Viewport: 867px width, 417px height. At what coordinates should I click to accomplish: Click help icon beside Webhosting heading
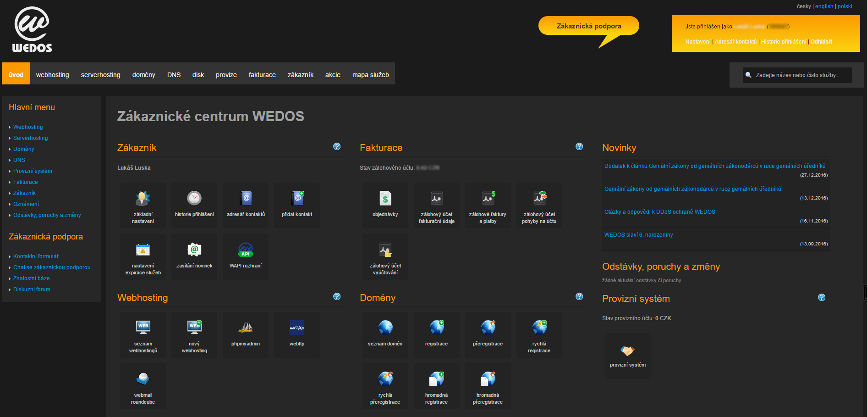[x=337, y=296]
